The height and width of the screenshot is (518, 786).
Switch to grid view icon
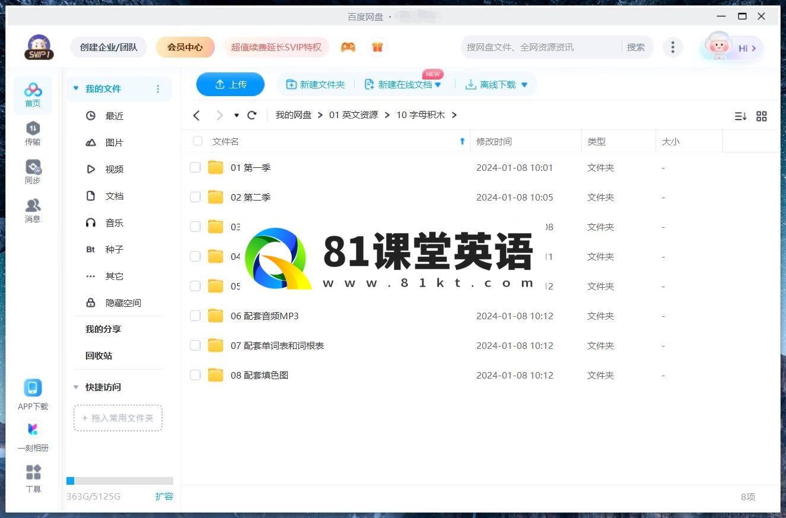pyautogui.click(x=762, y=116)
